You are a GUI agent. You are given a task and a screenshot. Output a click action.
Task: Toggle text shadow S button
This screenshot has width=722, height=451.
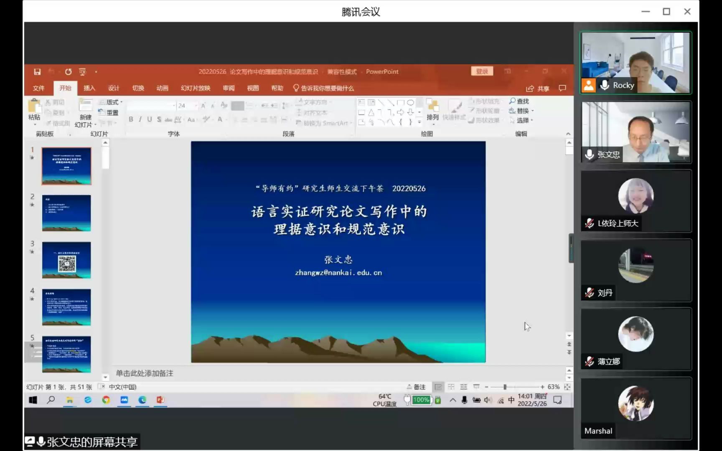pos(159,119)
